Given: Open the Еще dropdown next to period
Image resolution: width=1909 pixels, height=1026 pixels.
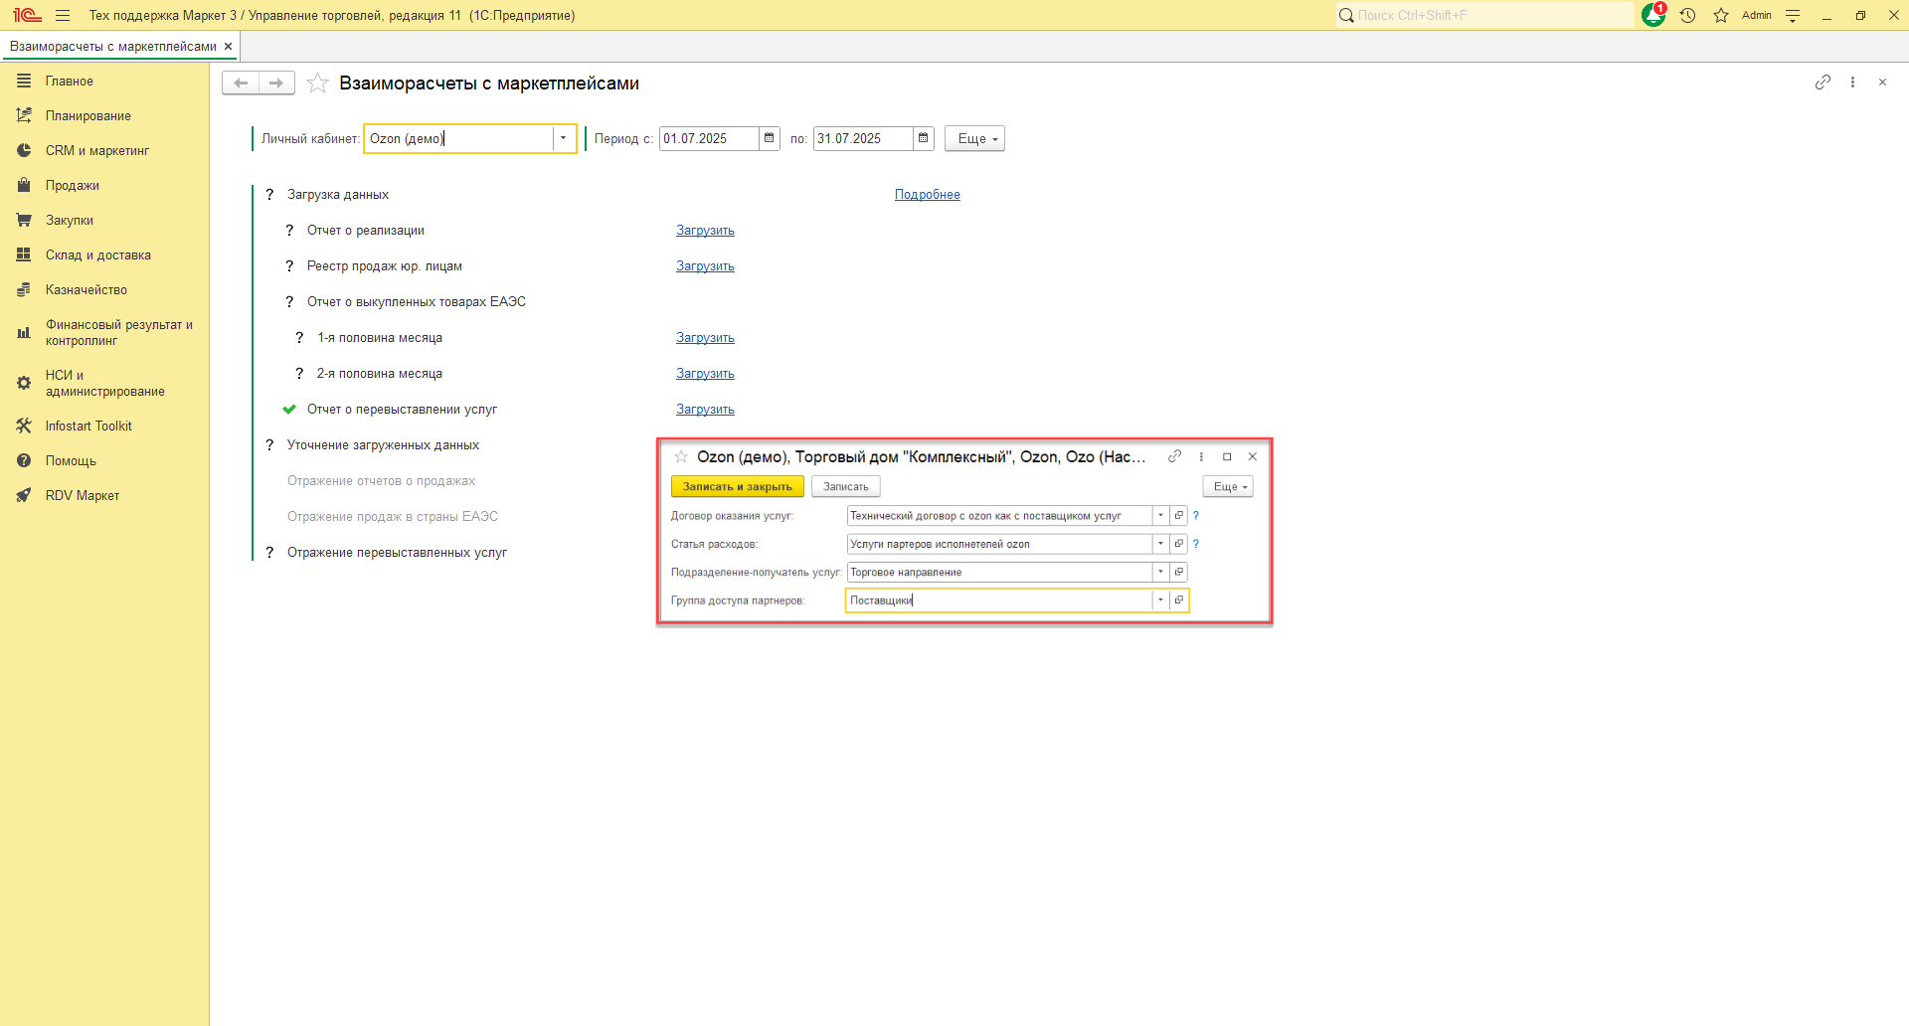Looking at the screenshot, I should [974, 139].
